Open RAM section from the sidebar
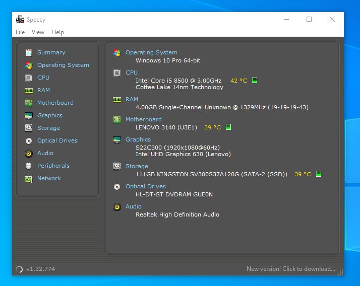The height and width of the screenshot is (286, 360). [43, 90]
